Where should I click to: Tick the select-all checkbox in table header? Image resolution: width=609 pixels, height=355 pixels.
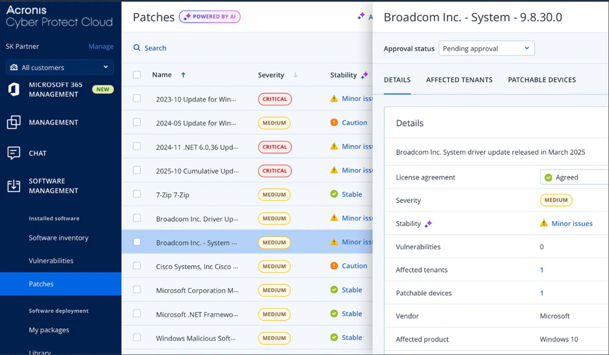[x=137, y=75]
